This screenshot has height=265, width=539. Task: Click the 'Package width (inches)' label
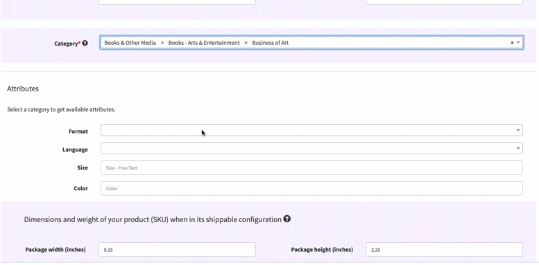pyautogui.click(x=55, y=250)
